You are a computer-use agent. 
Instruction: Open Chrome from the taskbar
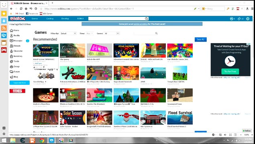point(42,140)
